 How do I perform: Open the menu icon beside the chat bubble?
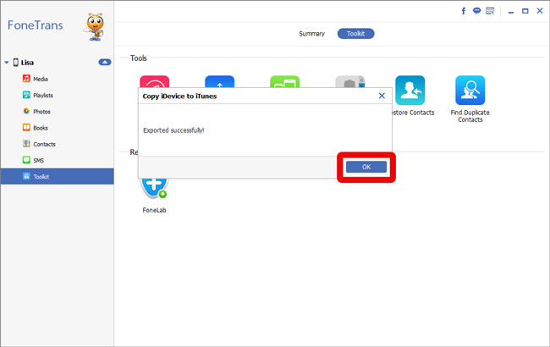pos(490,11)
